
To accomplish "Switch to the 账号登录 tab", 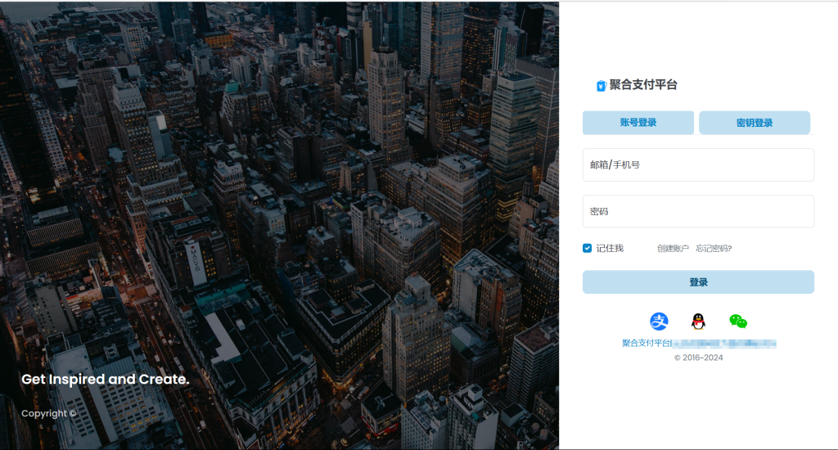I will 638,123.
